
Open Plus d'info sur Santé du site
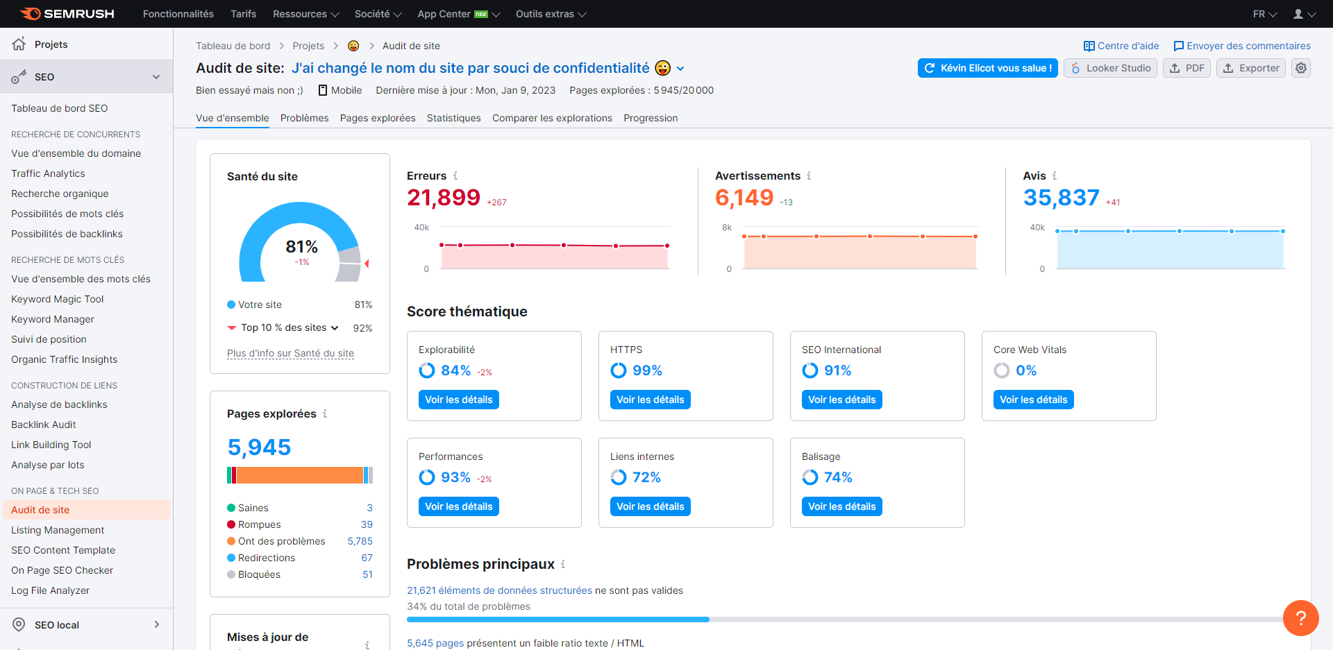[x=290, y=353]
